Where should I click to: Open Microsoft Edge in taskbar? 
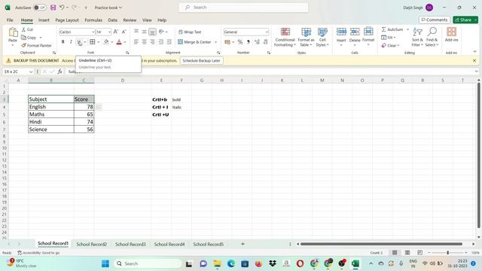coord(231,263)
